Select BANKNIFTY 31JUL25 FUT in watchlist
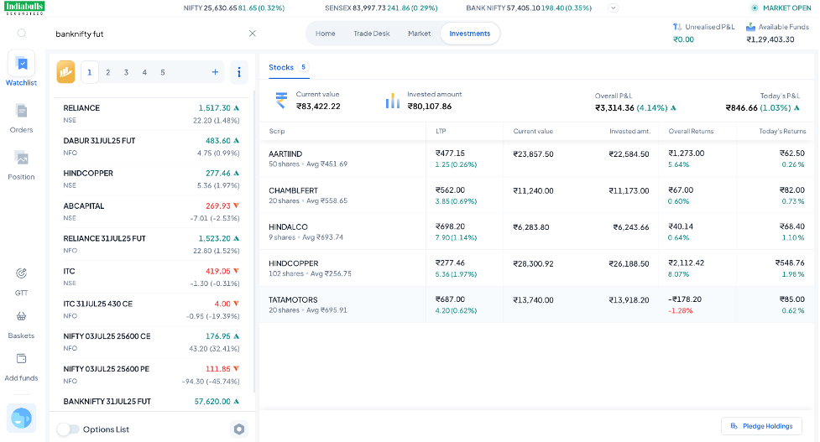The width and height of the screenshot is (820, 442). coord(151,401)
